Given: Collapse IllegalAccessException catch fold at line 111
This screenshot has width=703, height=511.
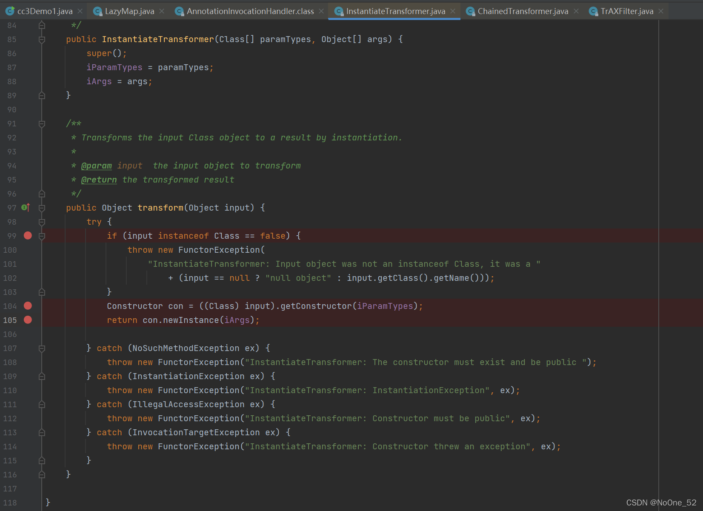Looking at the screenshot, I should [x=42, y=405].
